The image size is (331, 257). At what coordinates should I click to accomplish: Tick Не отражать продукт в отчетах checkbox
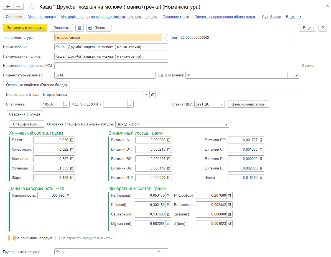57,238
